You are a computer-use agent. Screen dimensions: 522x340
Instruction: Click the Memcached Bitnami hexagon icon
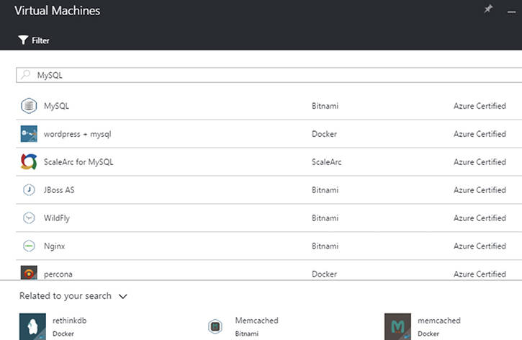point(215,326)
